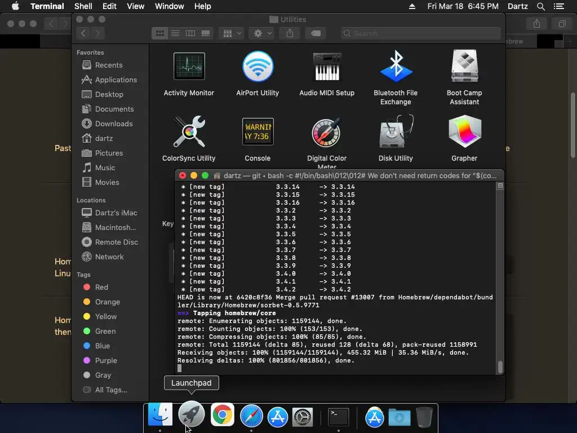Switch Finder to gallery view

click(206, 33)
